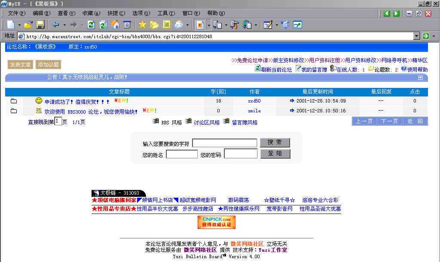Open the Back button dropdown arrow
The height and width of the screenshot is (262, 440).
pos(64,24)
